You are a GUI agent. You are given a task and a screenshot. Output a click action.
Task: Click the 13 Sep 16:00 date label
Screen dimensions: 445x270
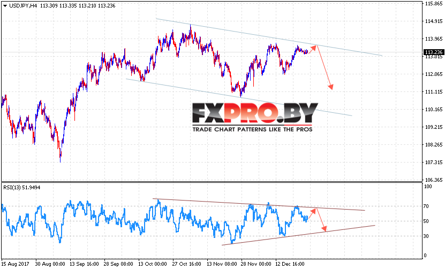click(84, 264)
